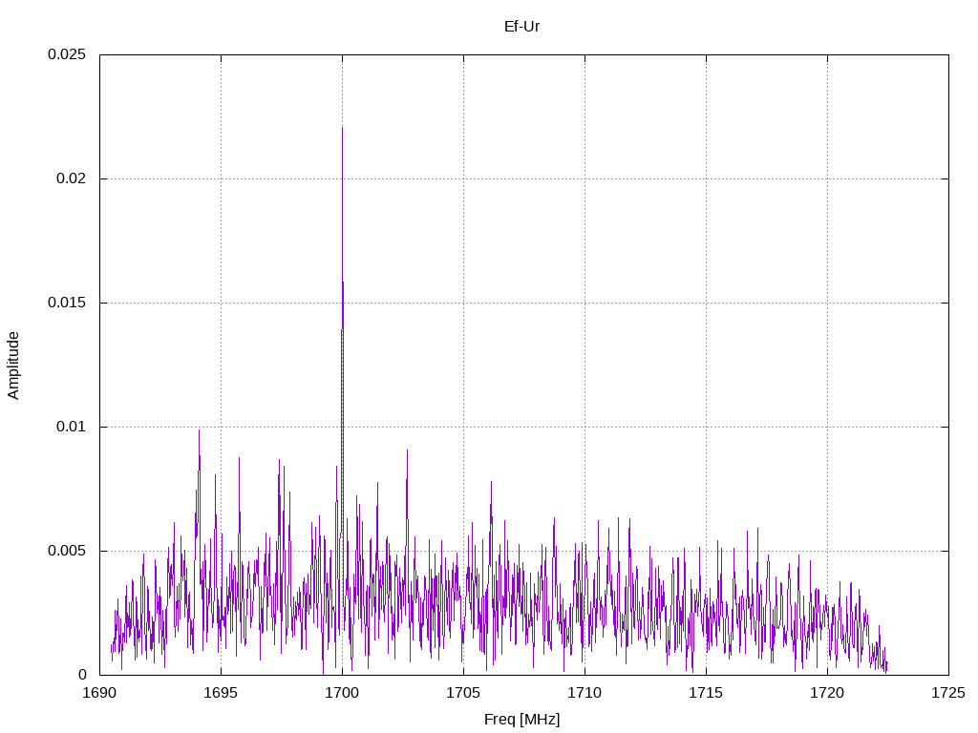Click the peak near 1694 MHz reaching 0.01
This screenshot has height=733, width=978.
coord(199,430)
